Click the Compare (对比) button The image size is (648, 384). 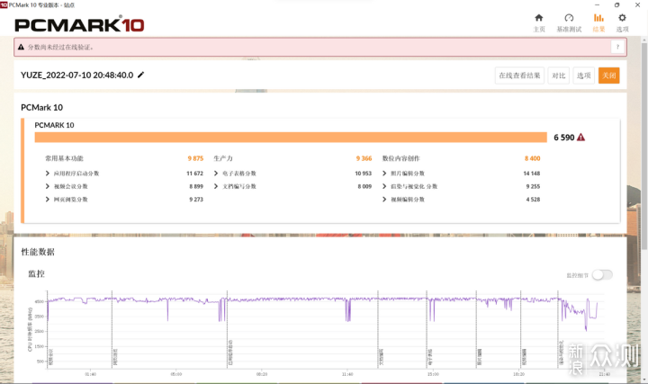tap(558, 76)
